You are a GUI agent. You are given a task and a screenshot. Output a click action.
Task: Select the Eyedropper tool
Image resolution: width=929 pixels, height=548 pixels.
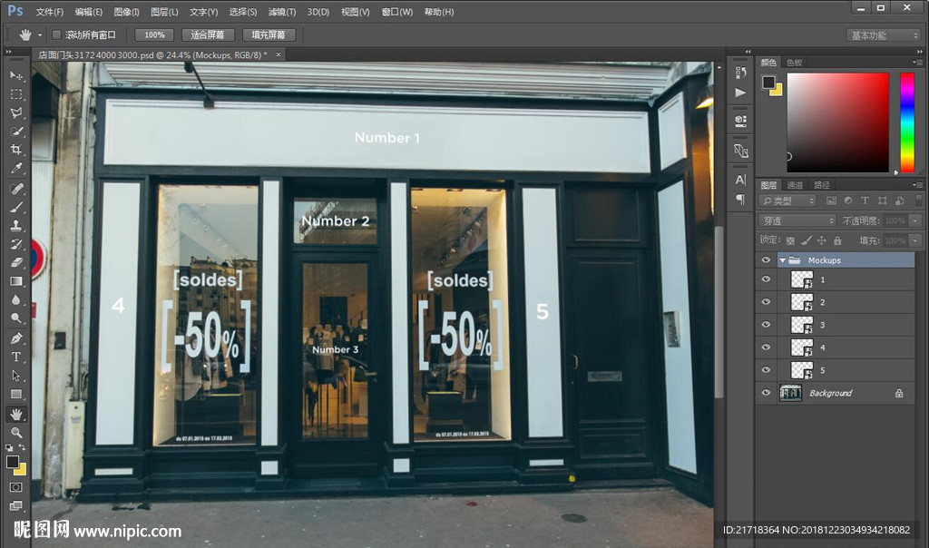(x=16, y=170)
